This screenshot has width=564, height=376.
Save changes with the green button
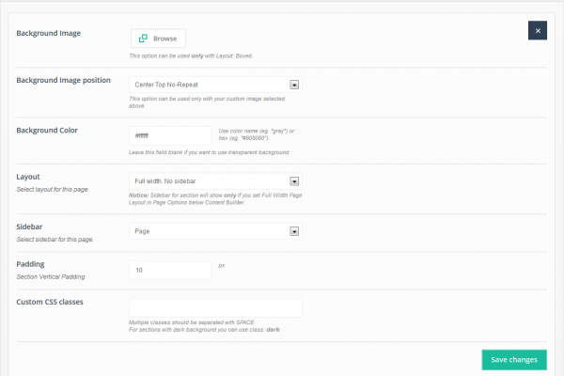(514, 360)
